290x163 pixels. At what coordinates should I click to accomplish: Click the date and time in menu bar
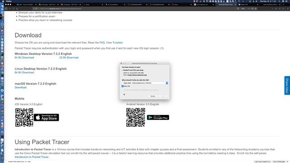pyautogui.click(x=268, y=1)
